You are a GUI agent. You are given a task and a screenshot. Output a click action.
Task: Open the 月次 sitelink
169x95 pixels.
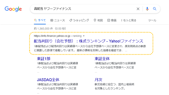tap(98, 80)
